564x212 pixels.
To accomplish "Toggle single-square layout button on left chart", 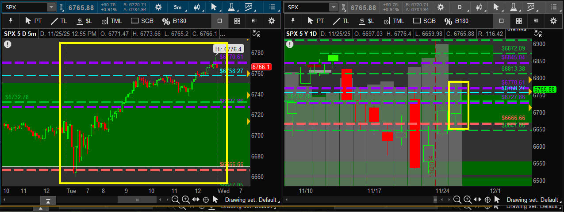I will click(x=219, y=21).
